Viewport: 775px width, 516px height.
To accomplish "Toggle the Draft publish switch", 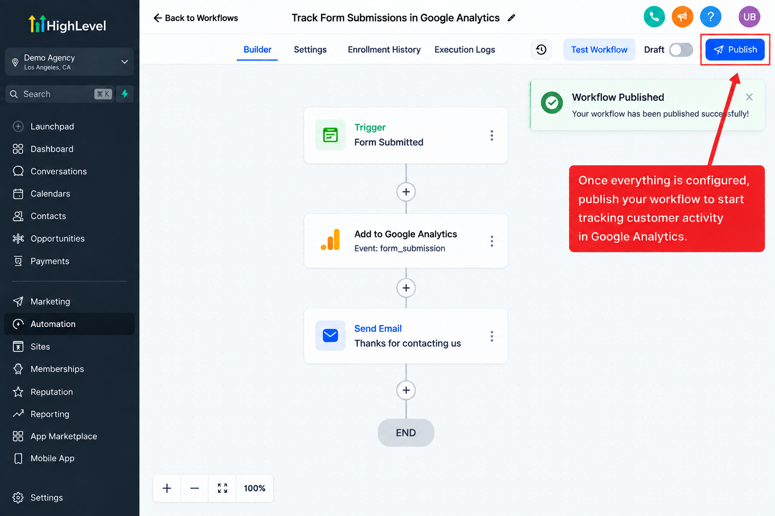I will click(x=681, y=49).
